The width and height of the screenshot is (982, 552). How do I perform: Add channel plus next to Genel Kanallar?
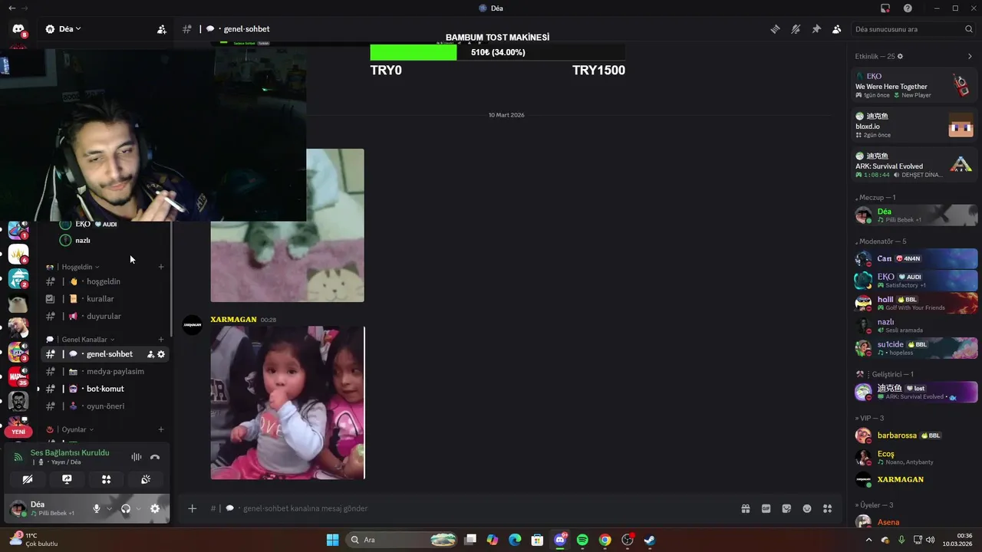coord(161,340)
